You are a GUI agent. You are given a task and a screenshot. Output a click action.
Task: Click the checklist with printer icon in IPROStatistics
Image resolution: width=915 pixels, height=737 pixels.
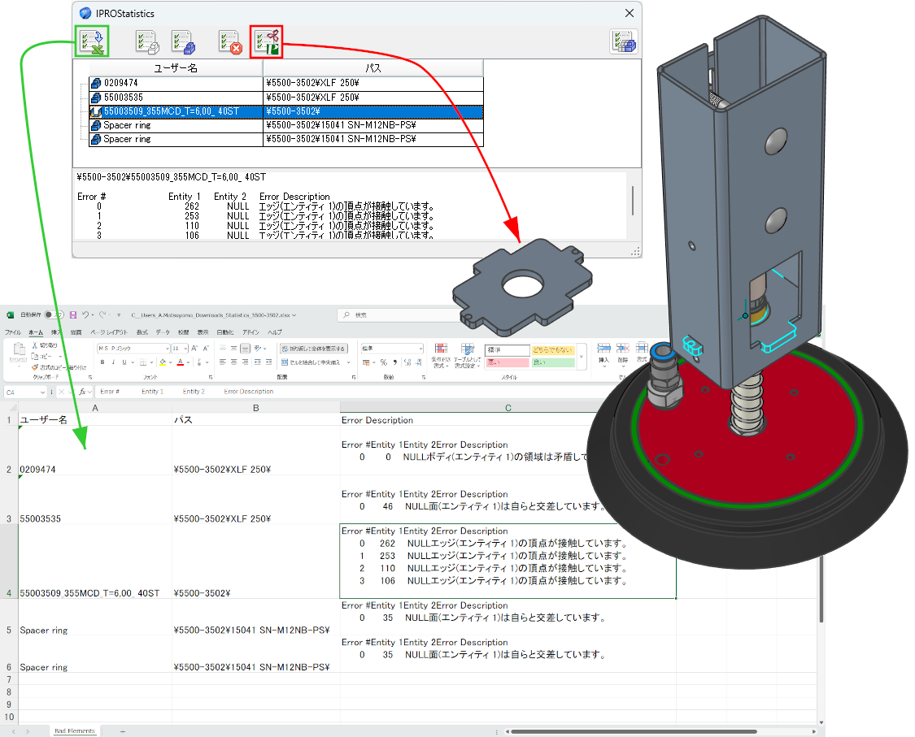tap(147, 42)
